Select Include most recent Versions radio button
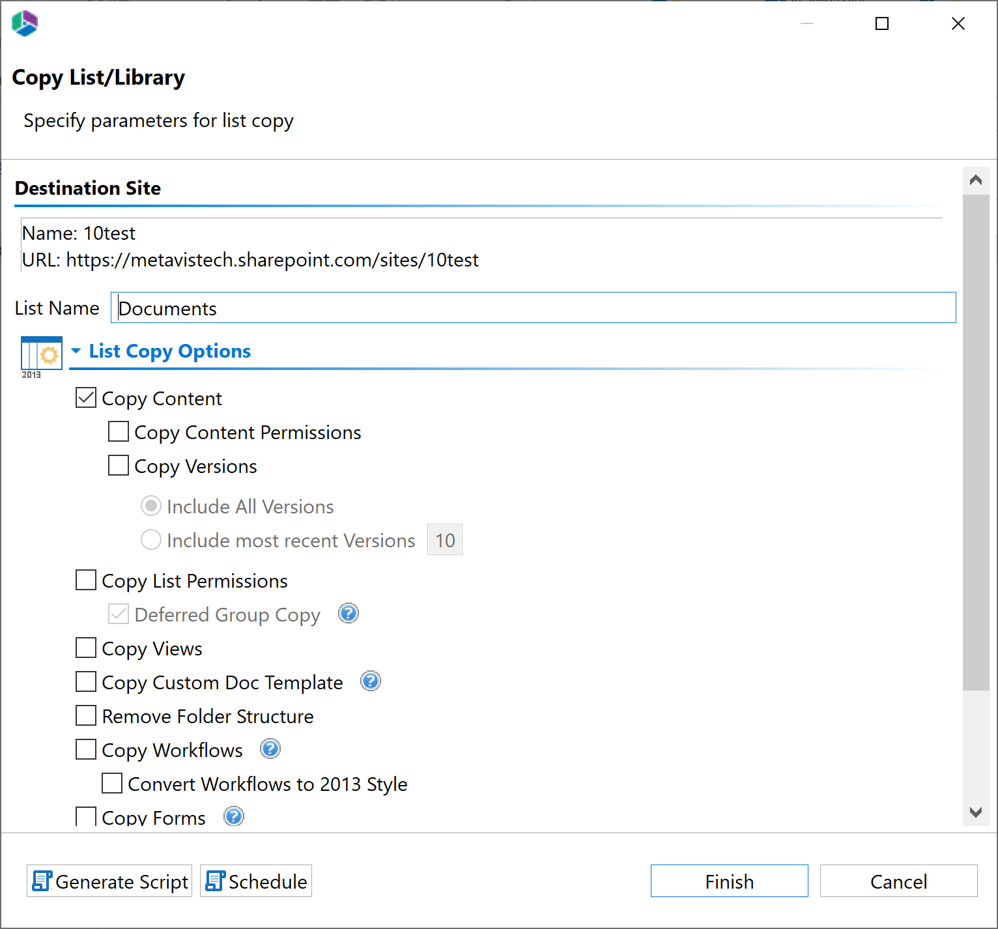 pyautogui.click(x=151, y=540)
